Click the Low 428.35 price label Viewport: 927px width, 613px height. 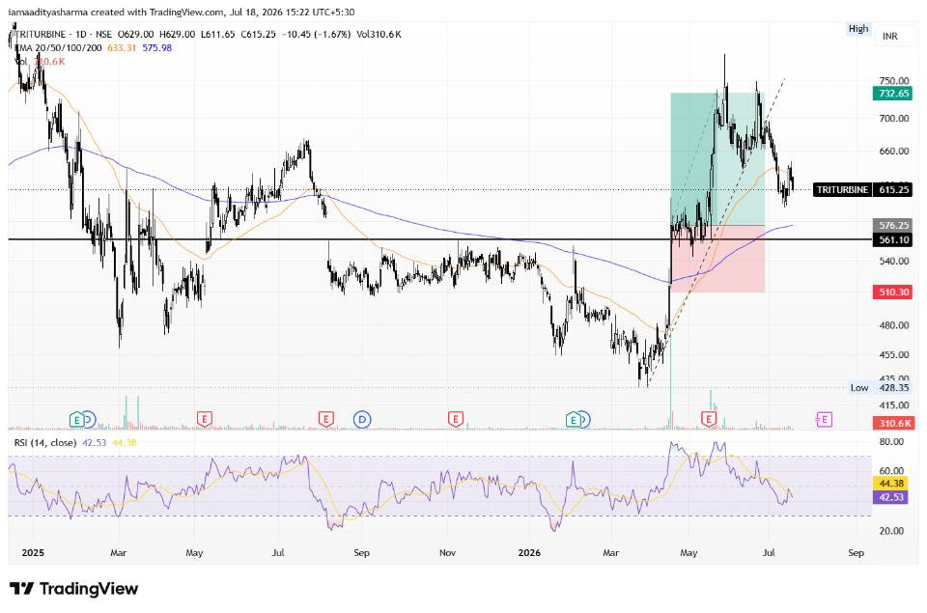[x=880, y=388]
